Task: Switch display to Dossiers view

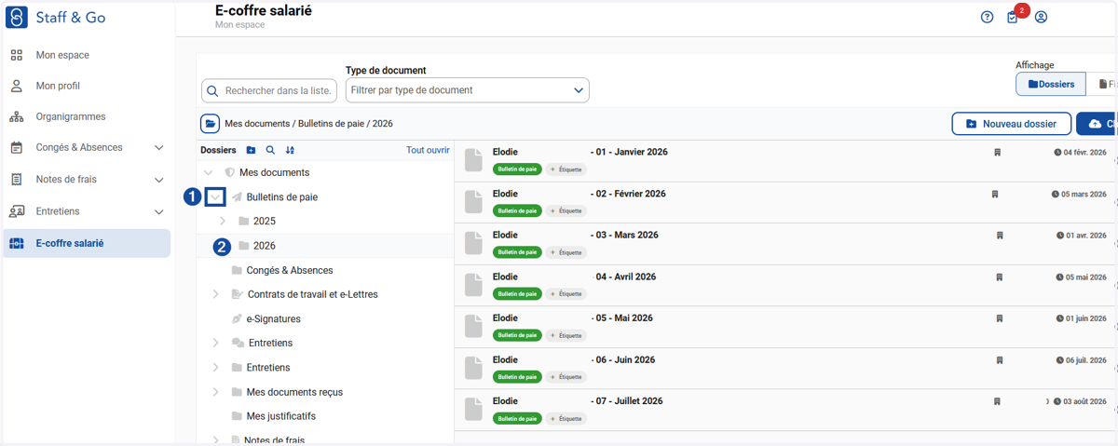Action: [1051, 84]
